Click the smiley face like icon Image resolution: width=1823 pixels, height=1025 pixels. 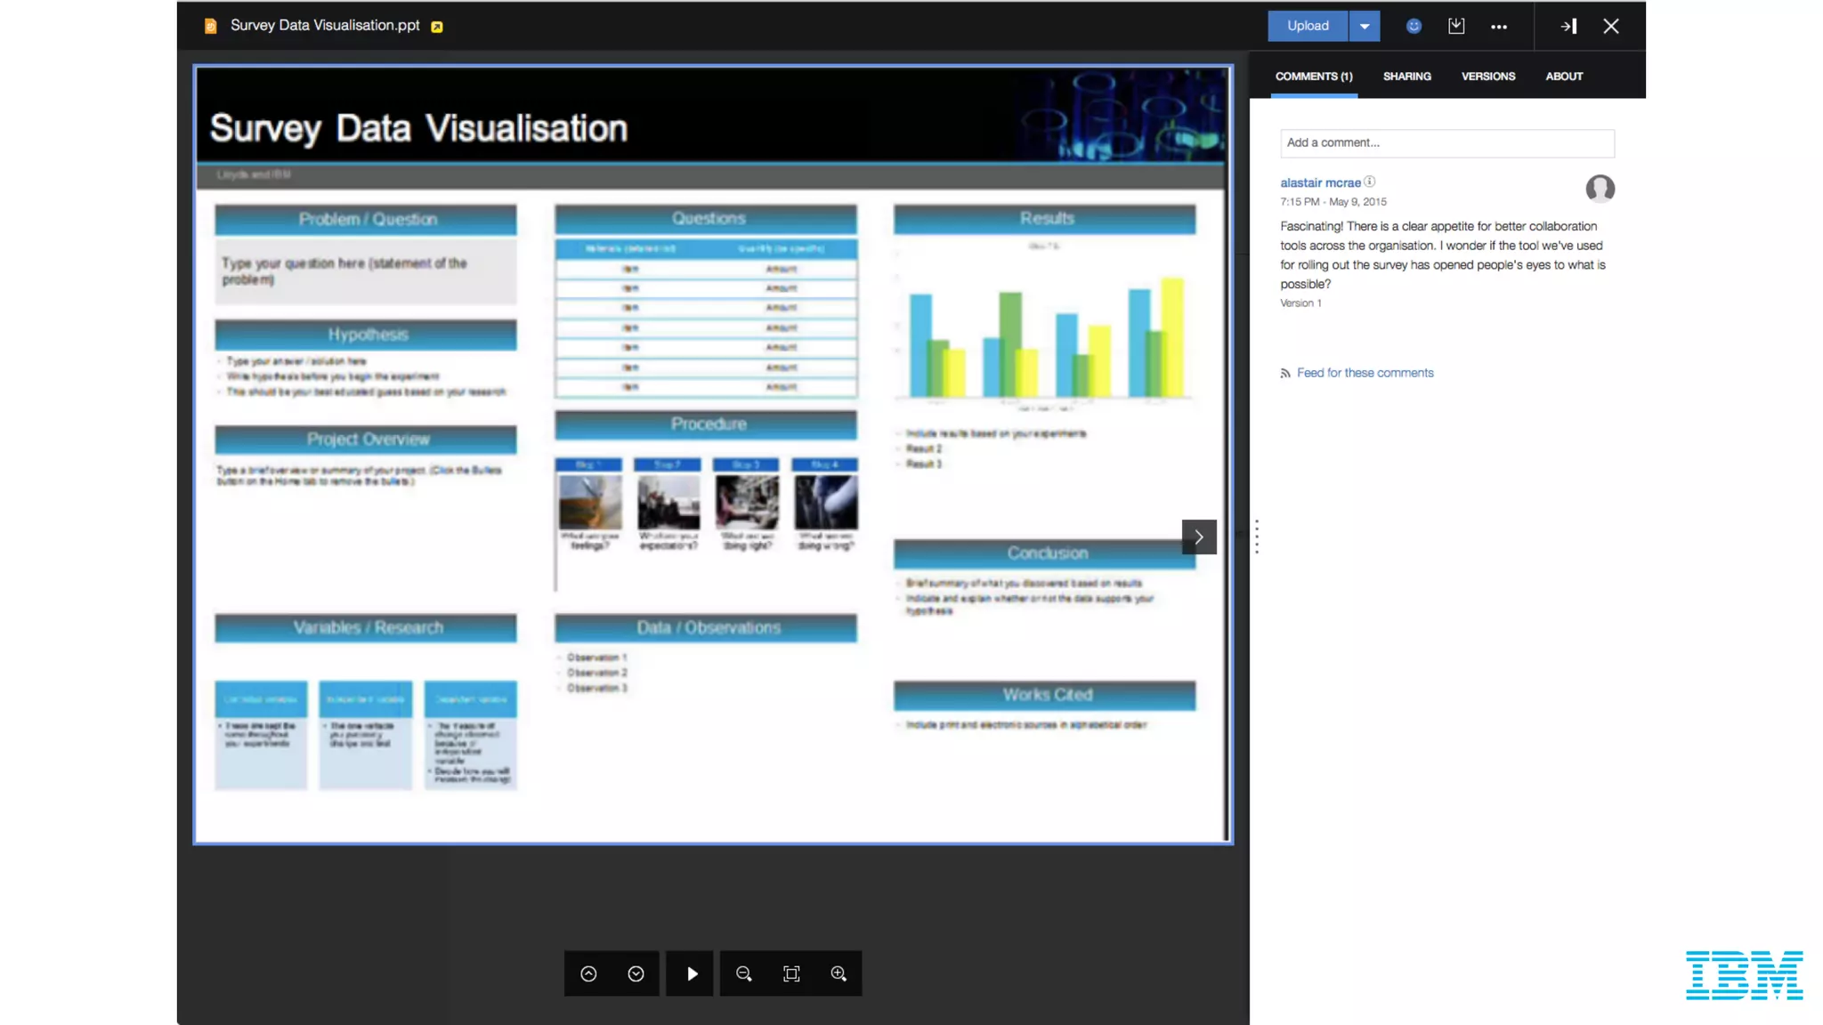(1414, 26)
